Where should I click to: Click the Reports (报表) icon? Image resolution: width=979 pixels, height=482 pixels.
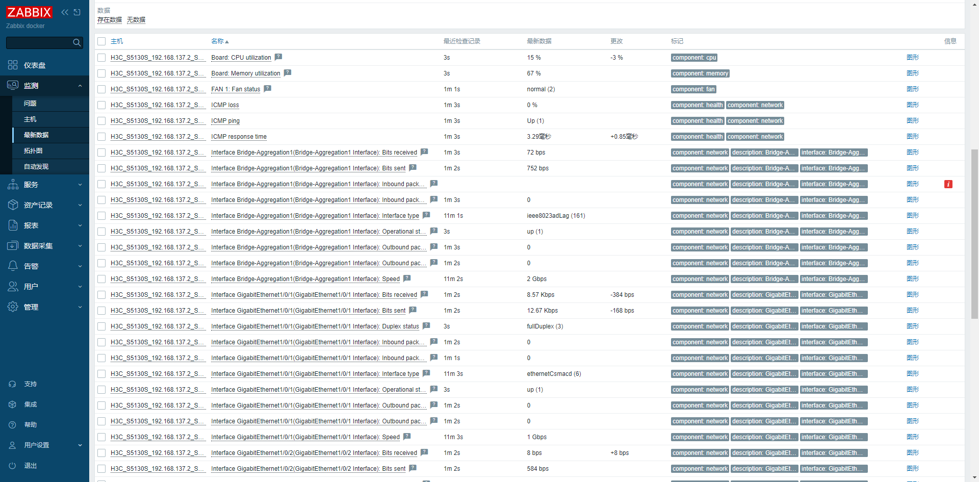[13, 225]
